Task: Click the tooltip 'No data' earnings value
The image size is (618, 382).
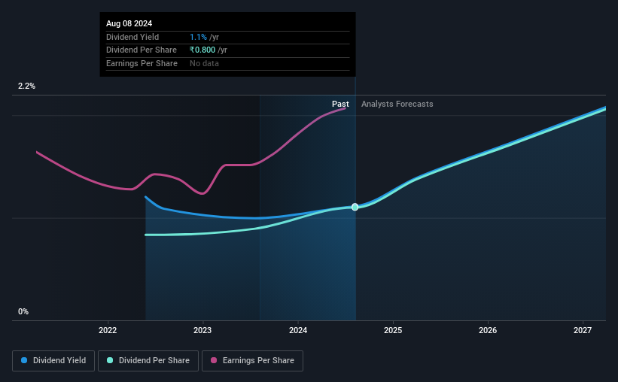Action: 204,63
